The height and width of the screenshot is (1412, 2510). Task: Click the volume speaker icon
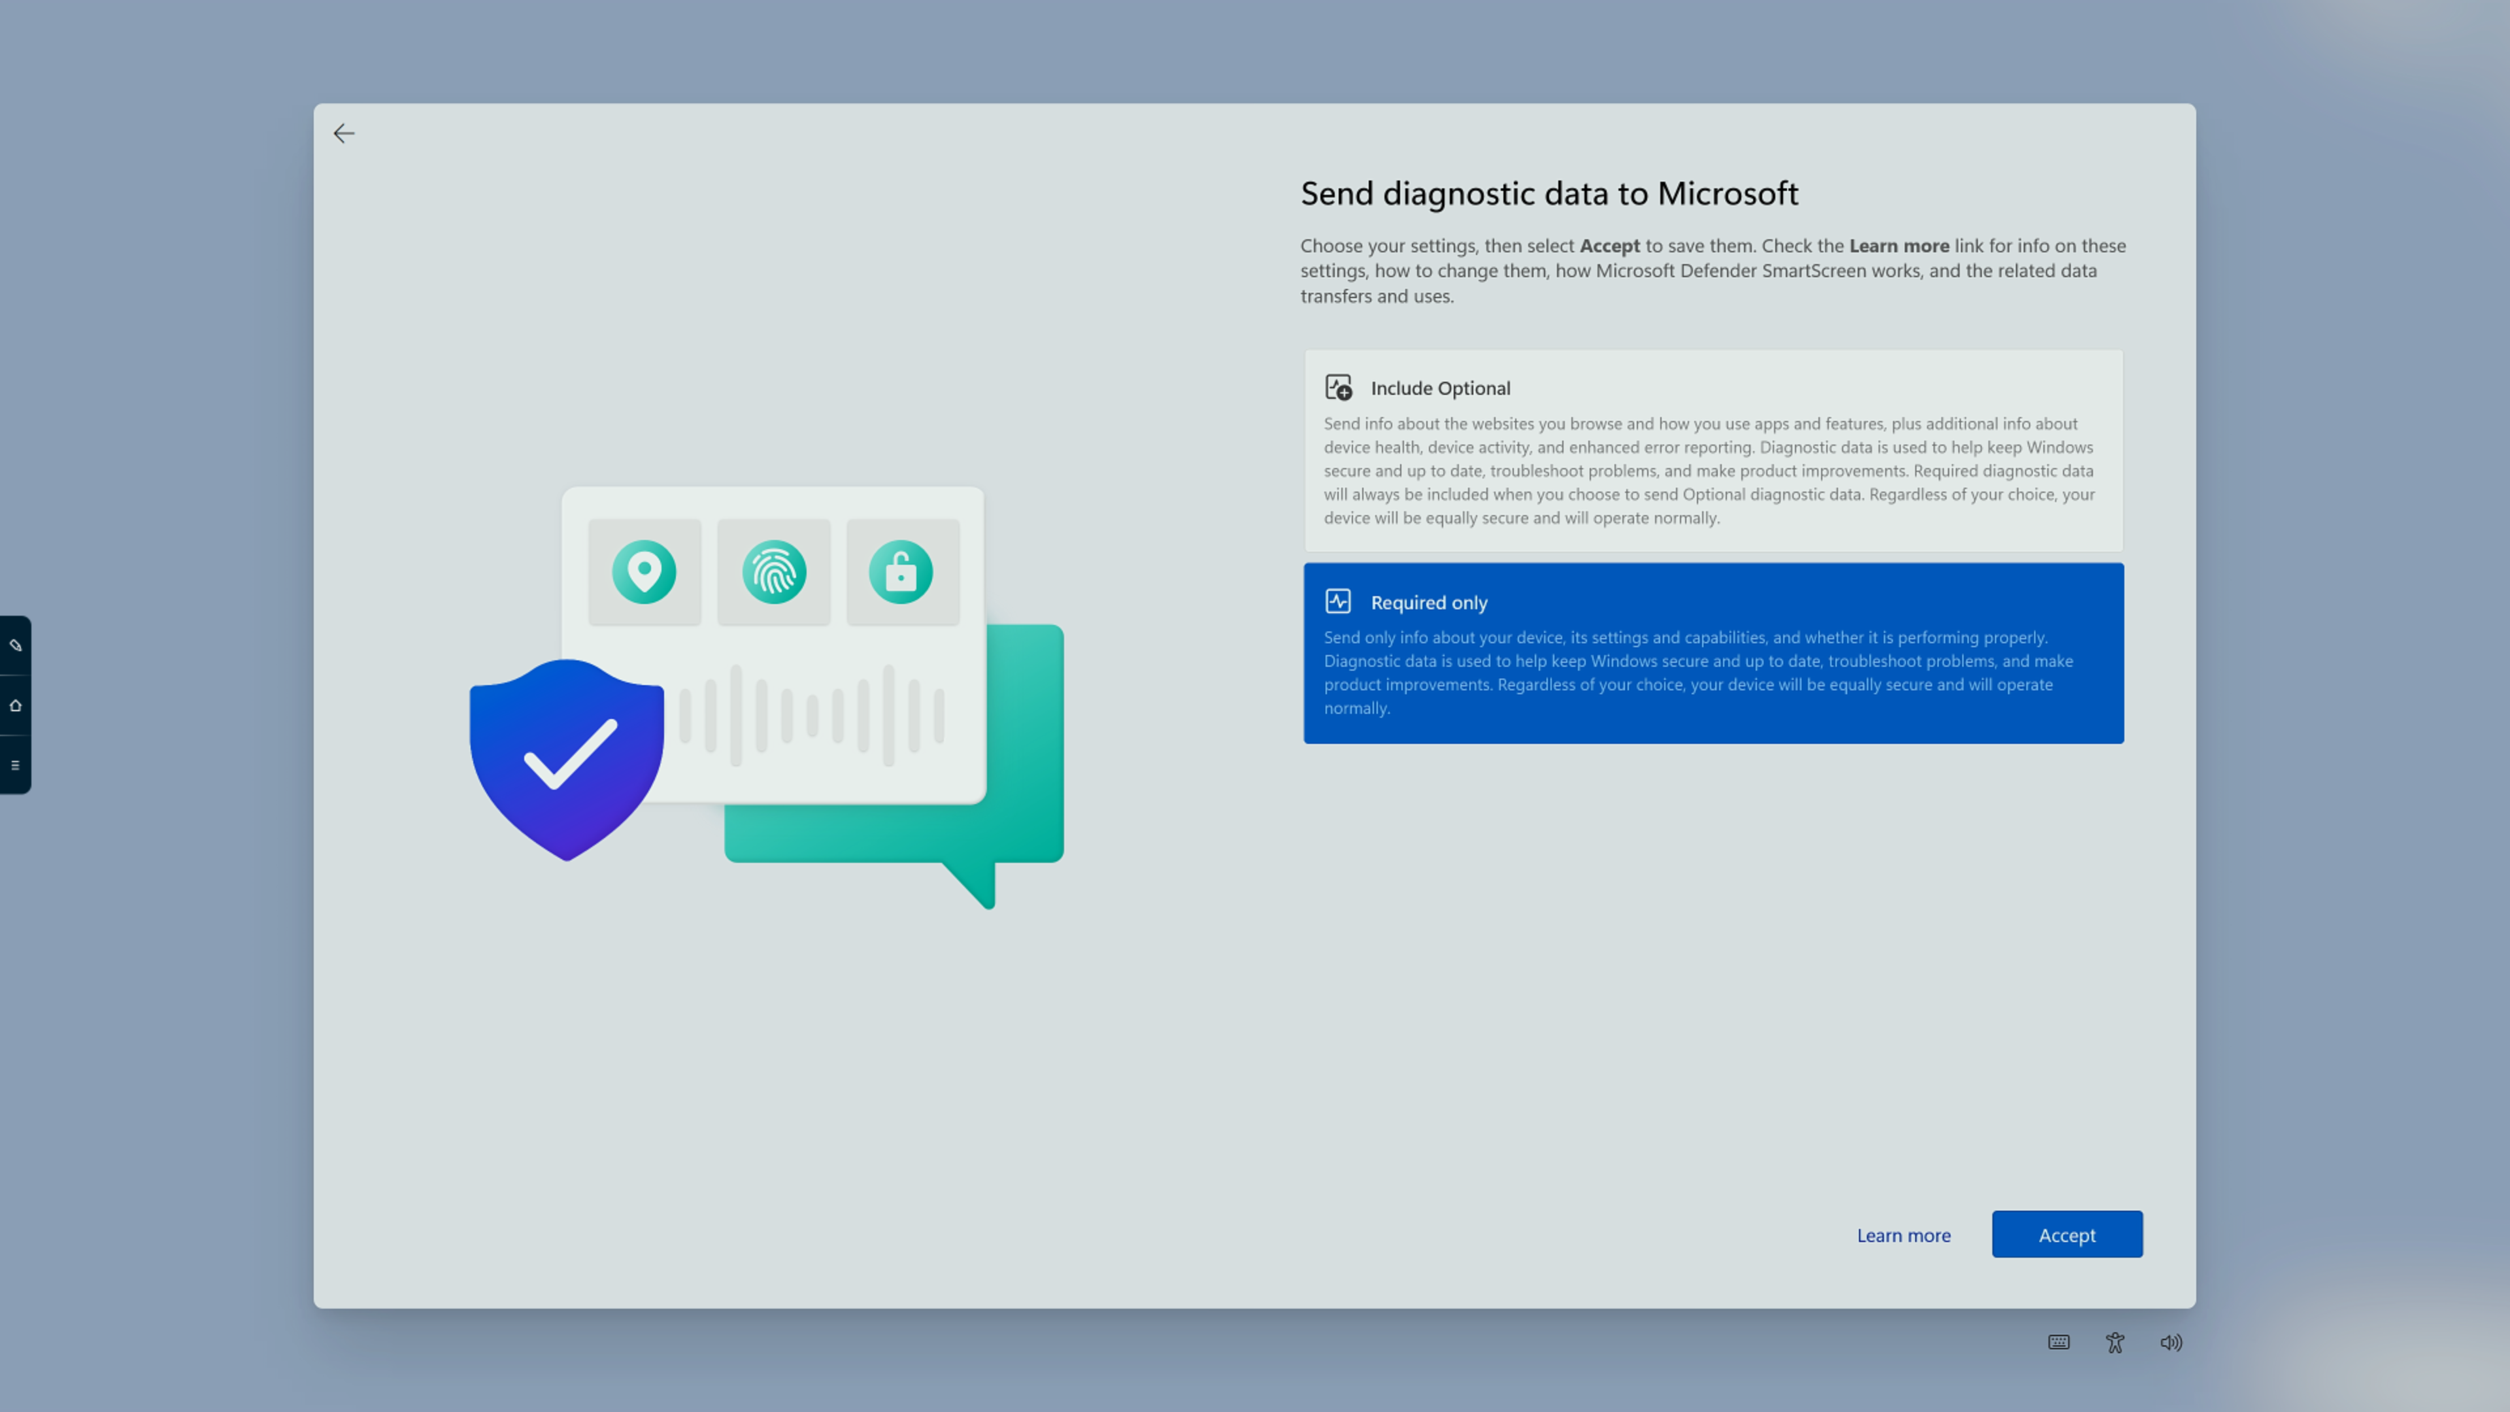click(2171, 1342)
